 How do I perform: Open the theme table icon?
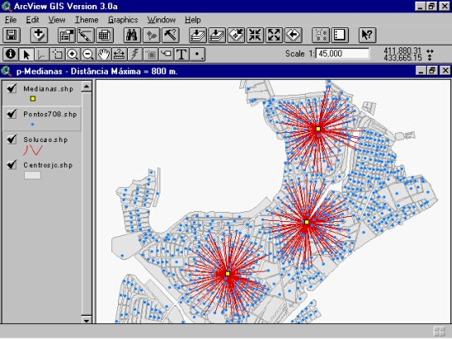point(105,36)
